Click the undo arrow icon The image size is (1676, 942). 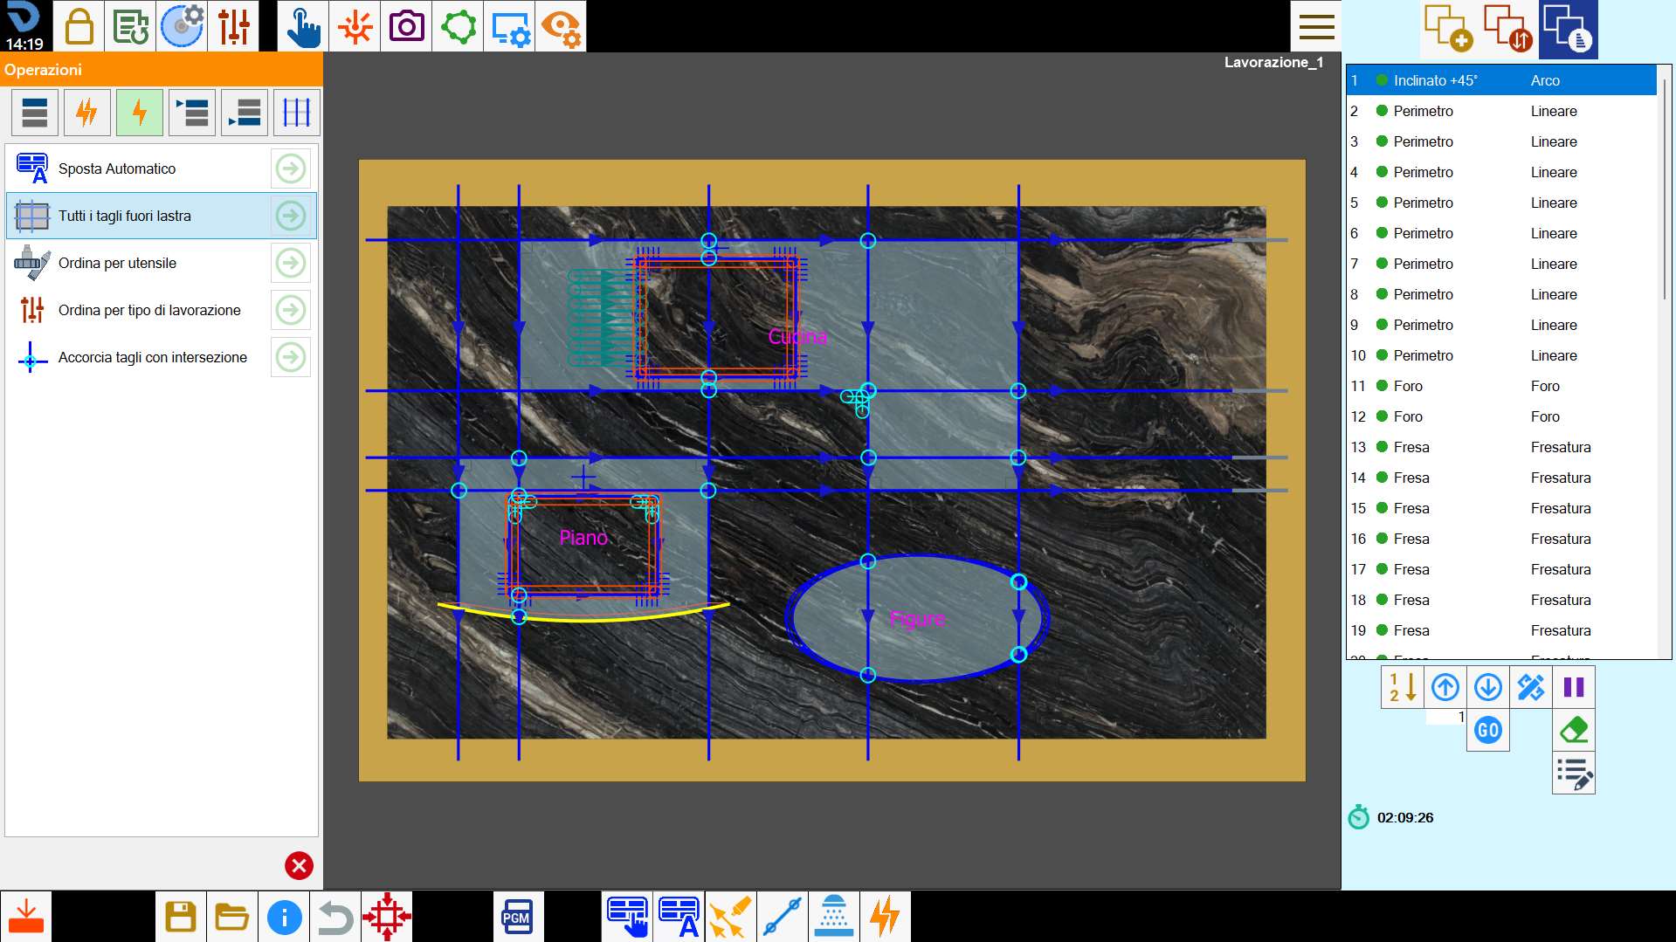tap(335, 917)
